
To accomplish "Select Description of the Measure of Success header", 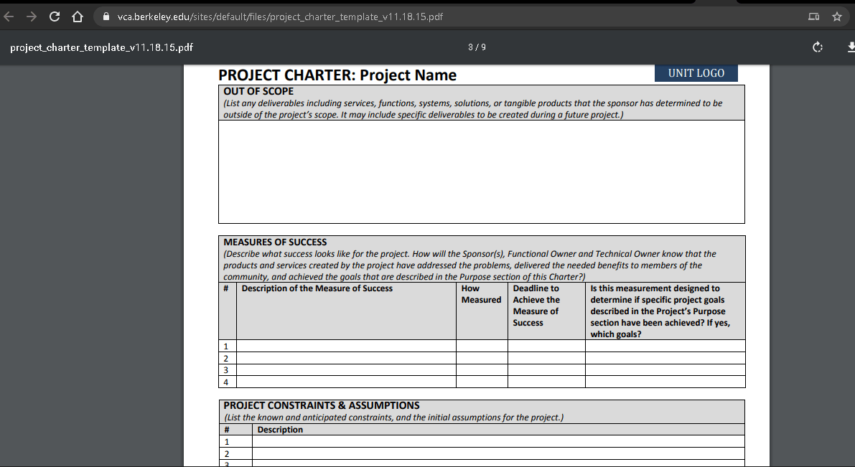I will coord(317,288).
